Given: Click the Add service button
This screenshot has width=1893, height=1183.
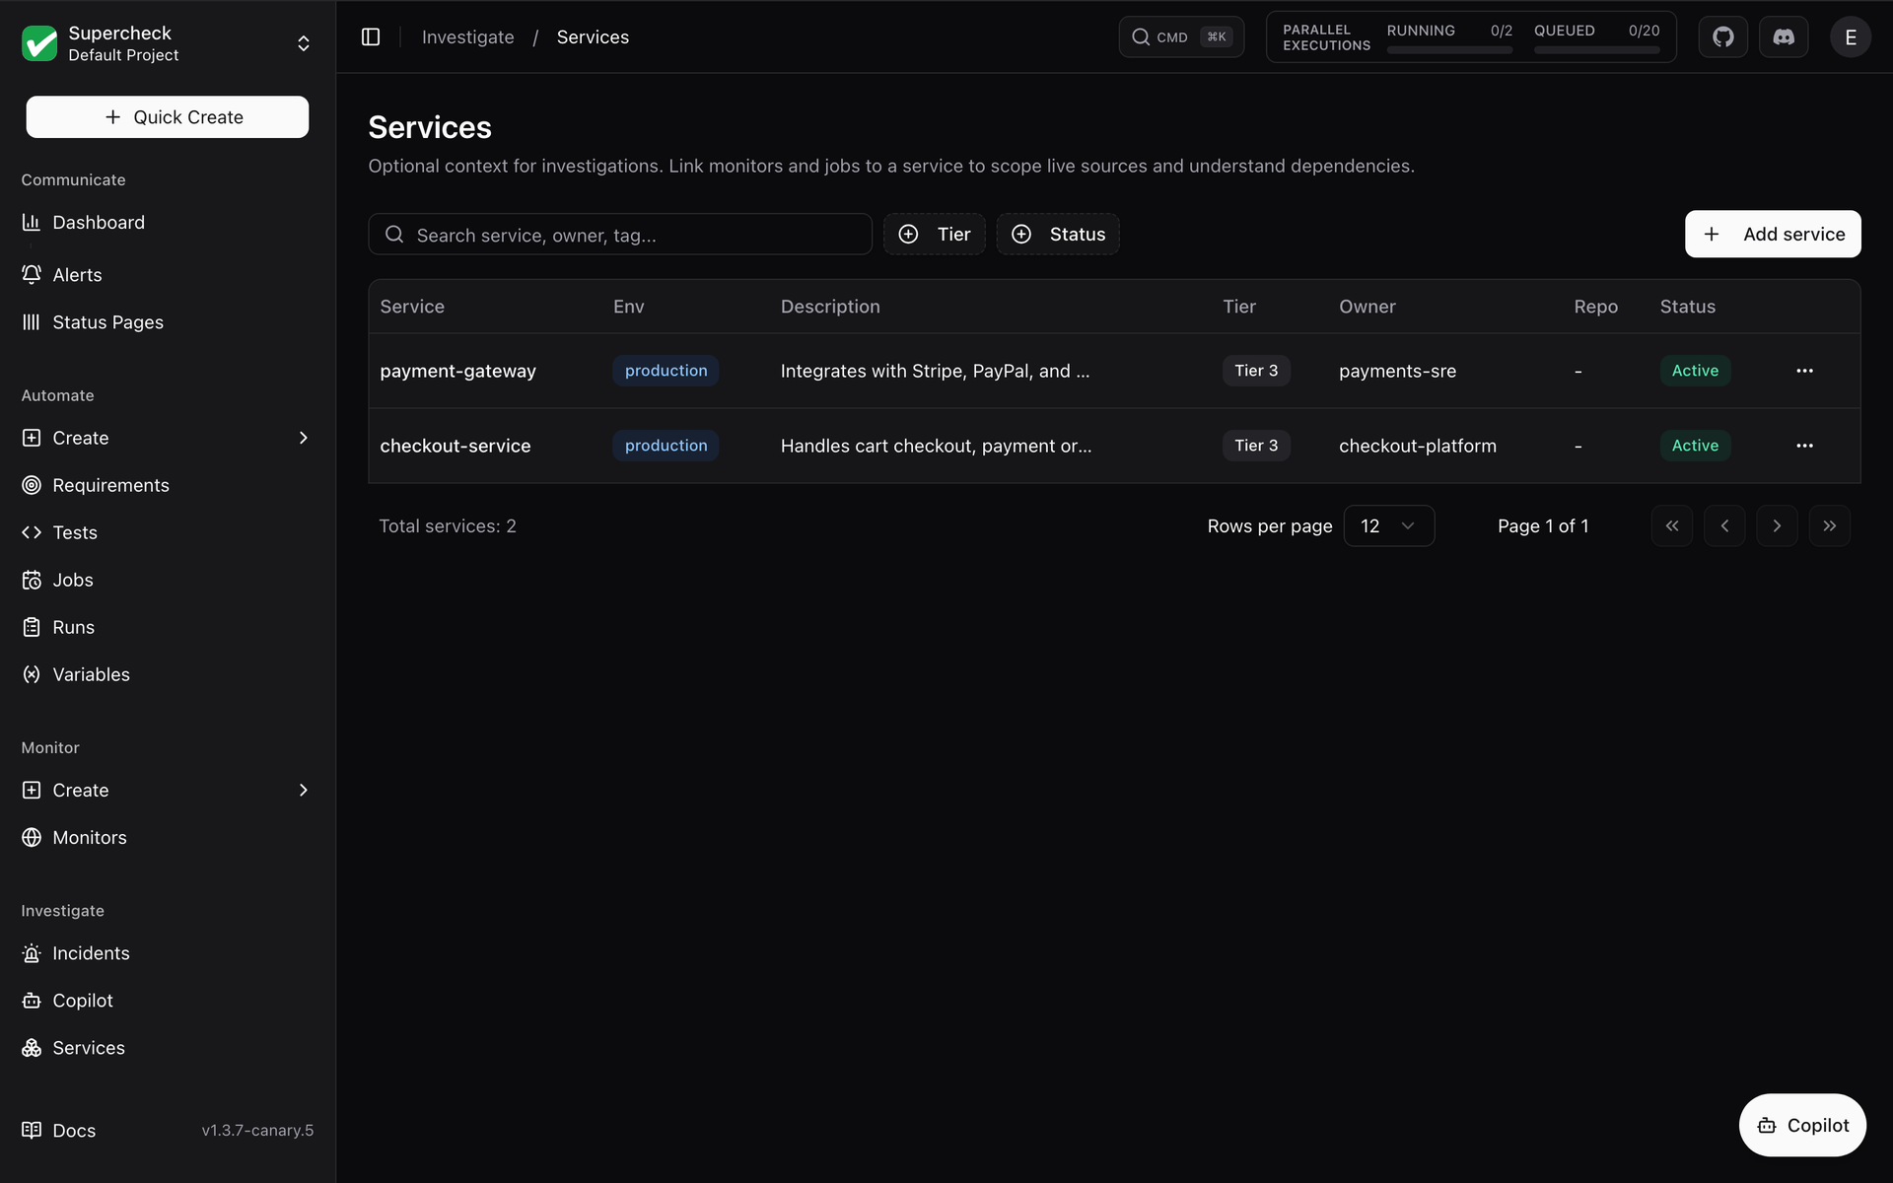Looking at the screenshot, I should 1773,234.
